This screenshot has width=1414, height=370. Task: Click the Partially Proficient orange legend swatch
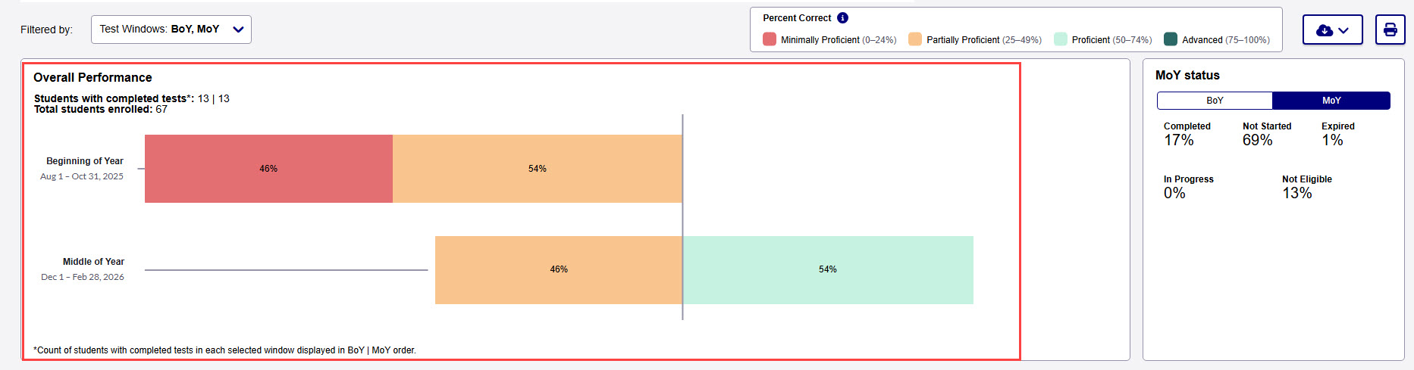pos(915,39)
